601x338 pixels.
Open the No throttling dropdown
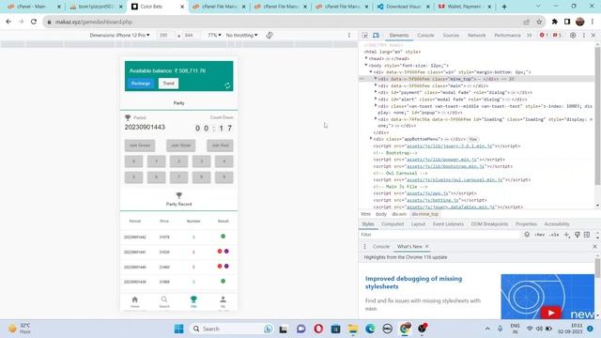tap(242, 36)
